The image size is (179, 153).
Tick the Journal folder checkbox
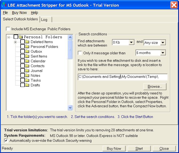click(x=23, y=70)
